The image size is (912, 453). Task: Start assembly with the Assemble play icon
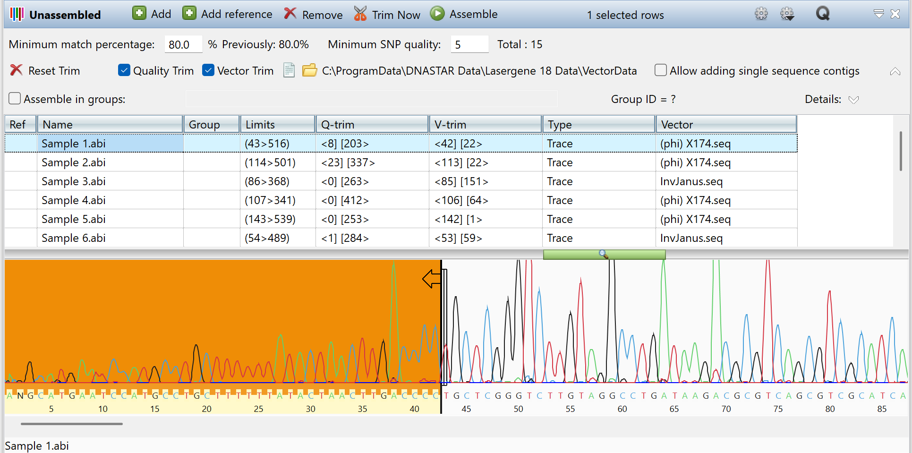point(438,13)
